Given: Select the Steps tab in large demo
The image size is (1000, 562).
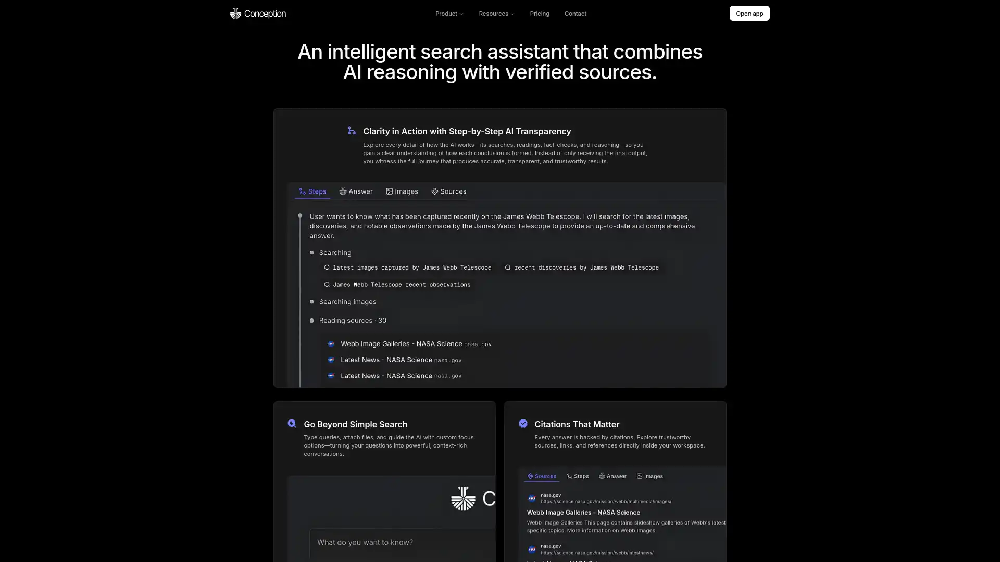Looking at the screenshot, I should click(x=312, y=191).
